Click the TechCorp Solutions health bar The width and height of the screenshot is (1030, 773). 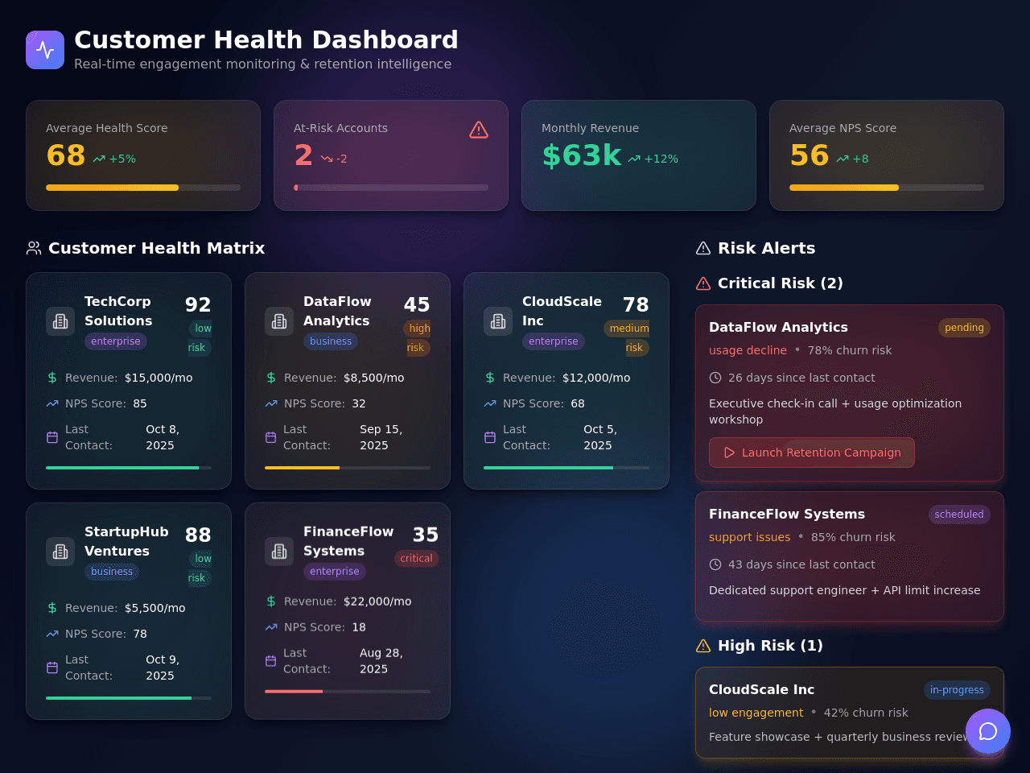129,468
